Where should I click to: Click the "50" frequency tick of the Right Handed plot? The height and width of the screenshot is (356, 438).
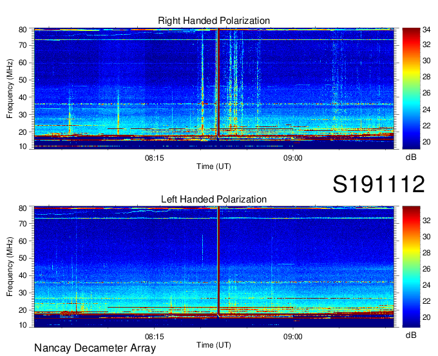pos(23,80)
